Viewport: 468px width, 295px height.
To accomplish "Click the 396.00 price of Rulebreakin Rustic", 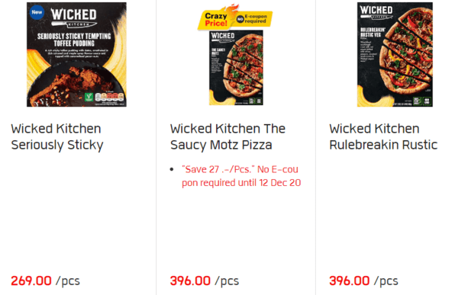I will click(x=350, y=281).
